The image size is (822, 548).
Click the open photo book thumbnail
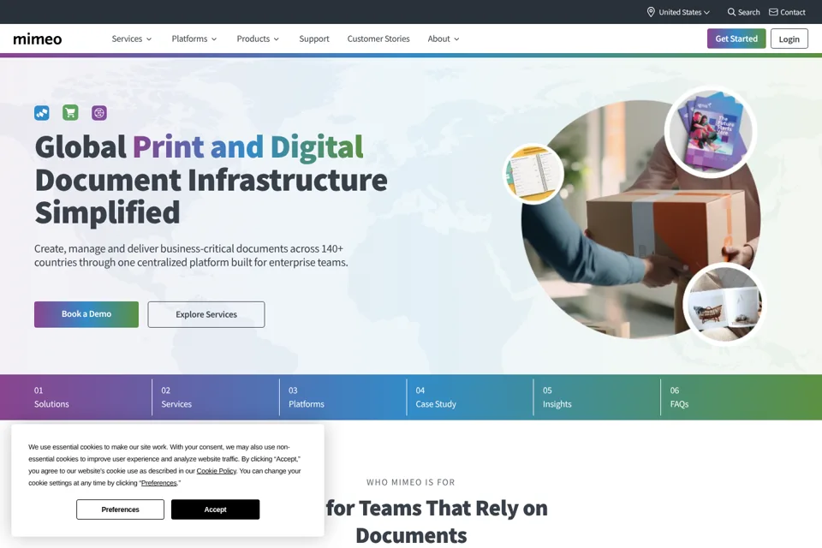point(724,305)
